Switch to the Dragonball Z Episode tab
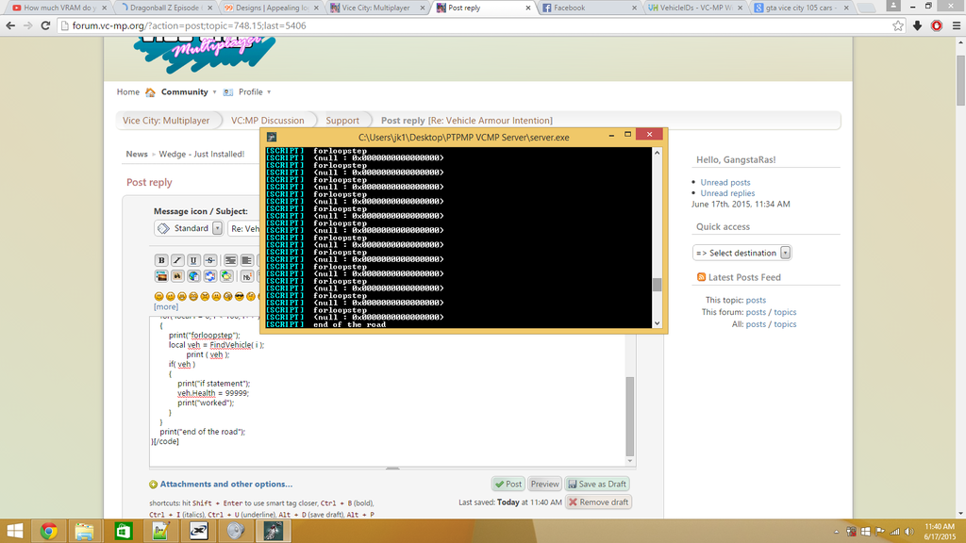The width and height of the screenshot is (966, 543). [x=164, y=8]
